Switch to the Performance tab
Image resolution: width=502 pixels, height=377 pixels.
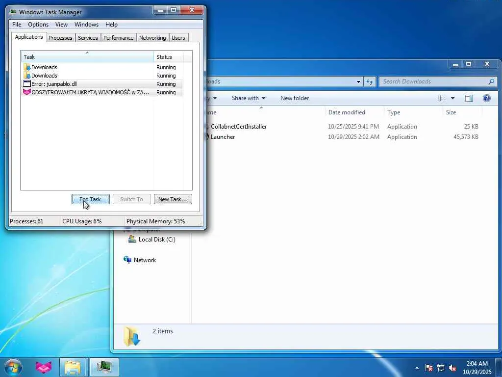[119, 38]
